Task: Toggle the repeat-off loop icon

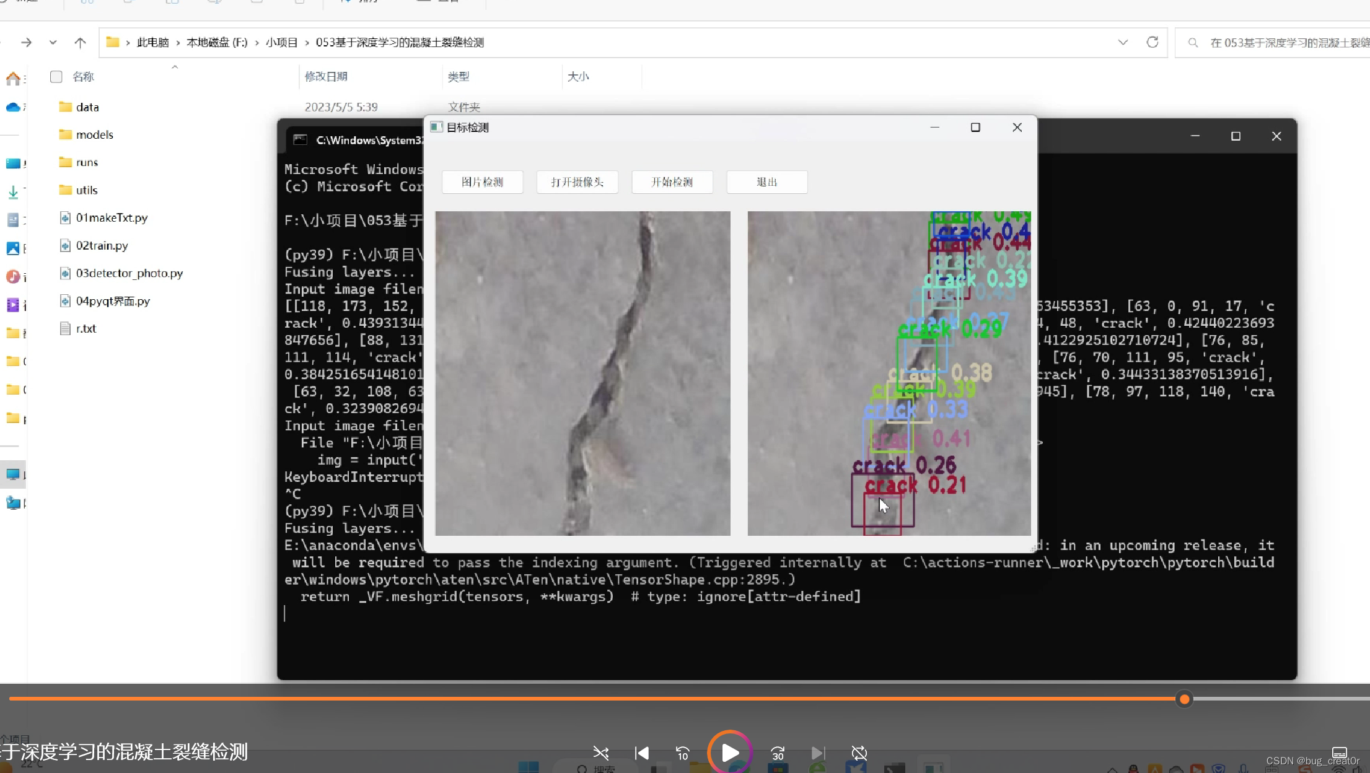Action: [859, 753]
